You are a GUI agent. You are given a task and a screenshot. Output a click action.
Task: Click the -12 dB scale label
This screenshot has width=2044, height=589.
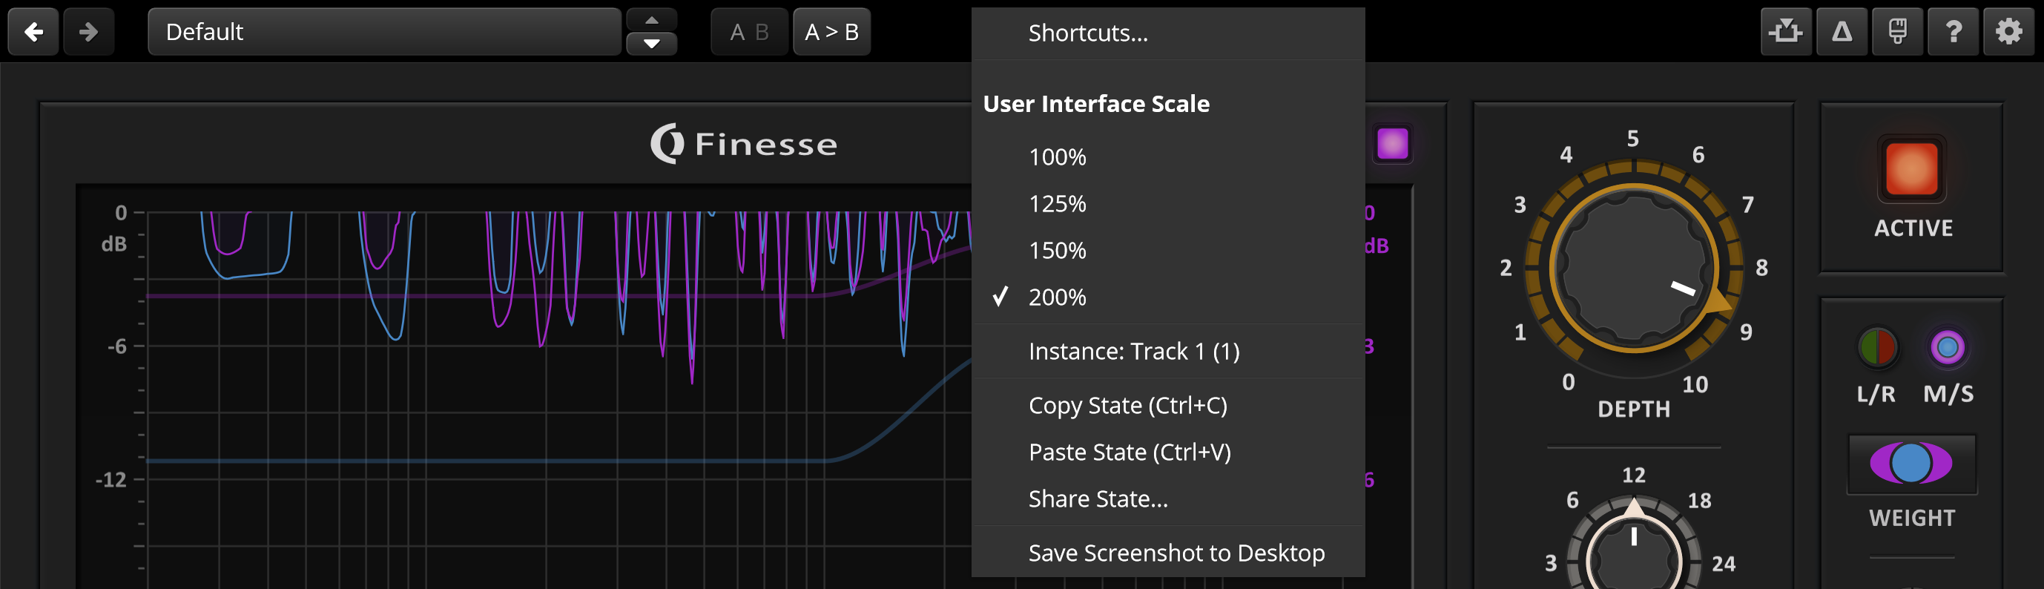(x=111, y=480)
